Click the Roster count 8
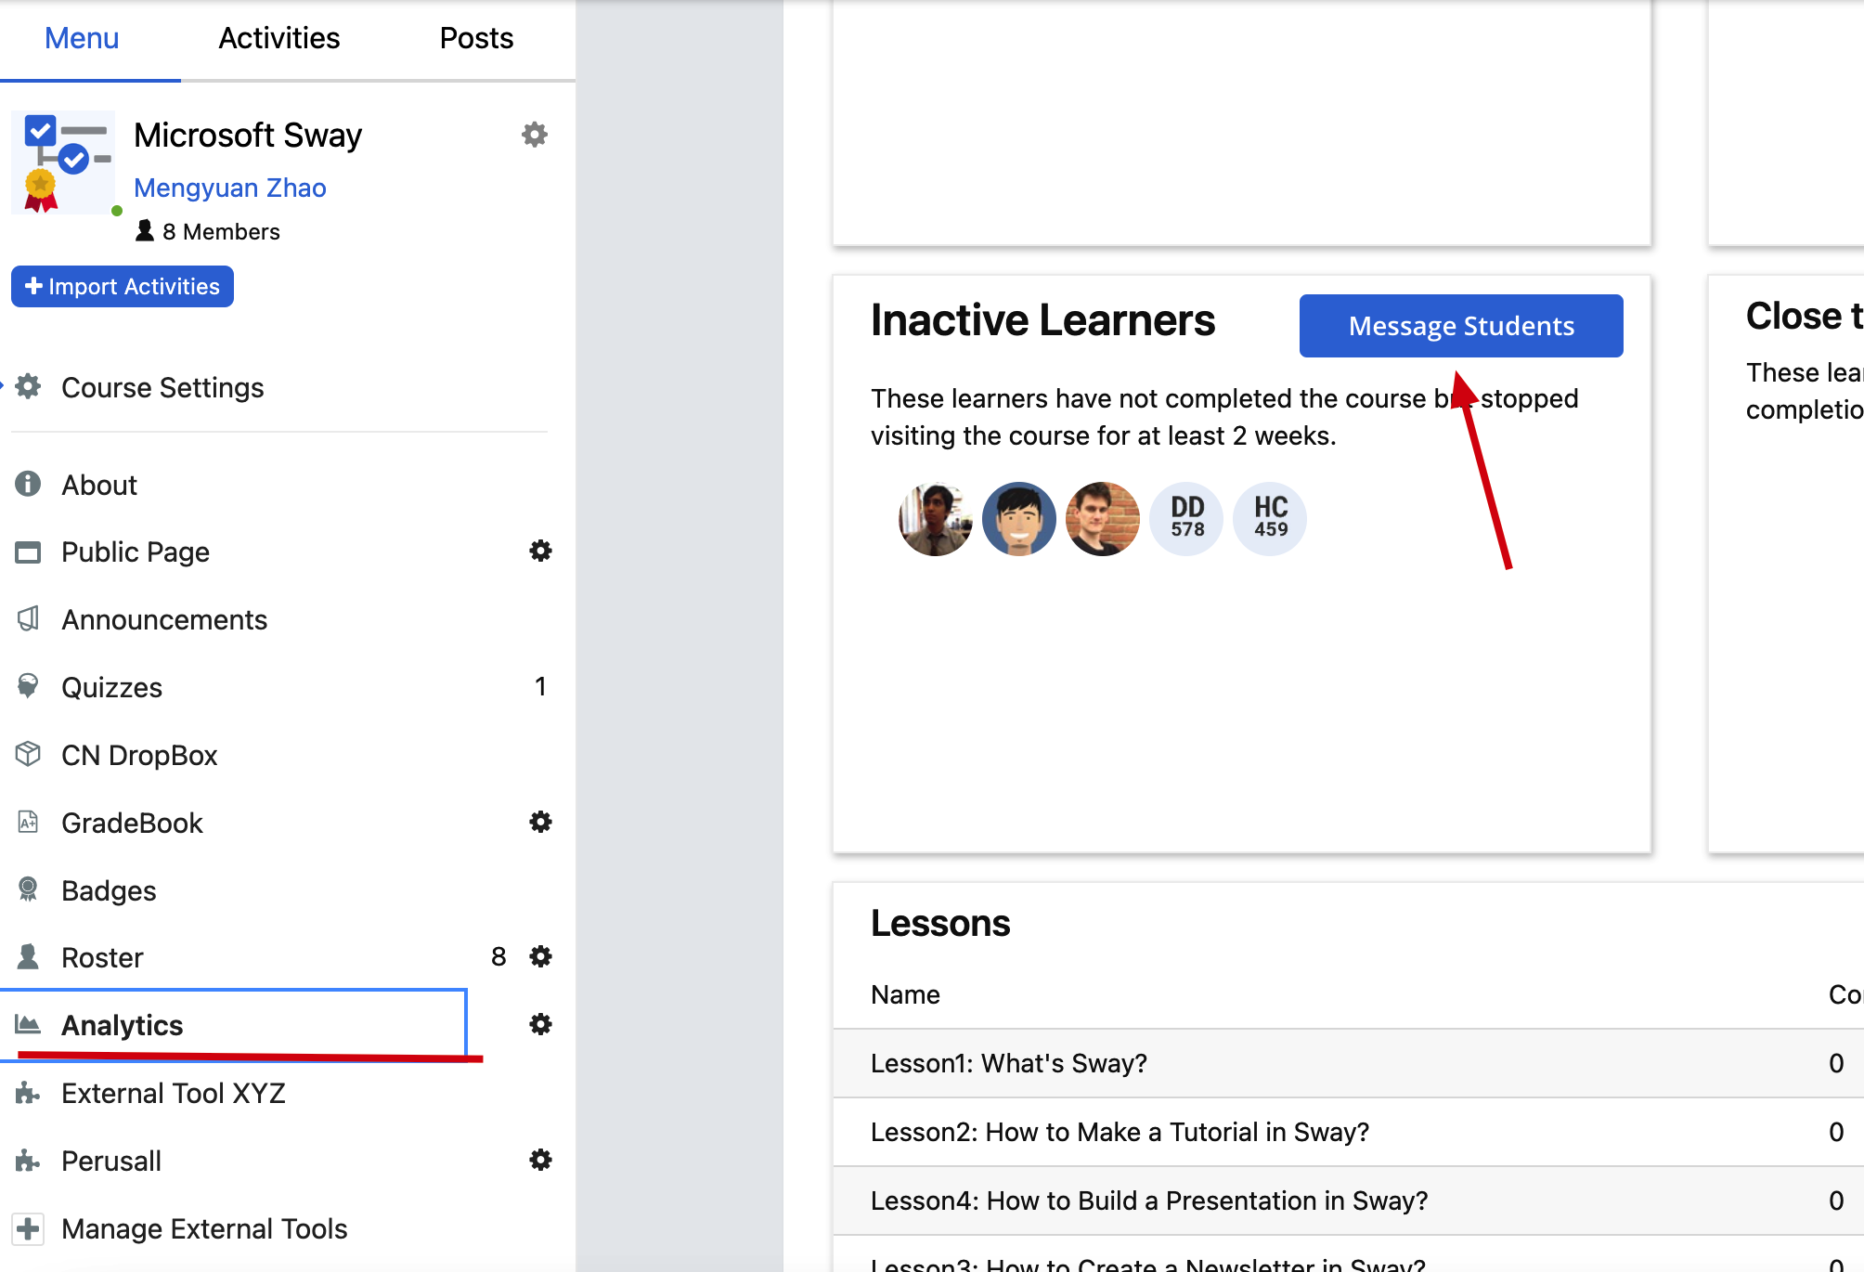This screenshot has width=1864, height=1272. pyautogui.click(x=498, y=956)
